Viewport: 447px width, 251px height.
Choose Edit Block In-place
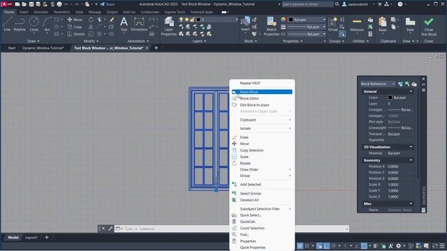point(262,105)
